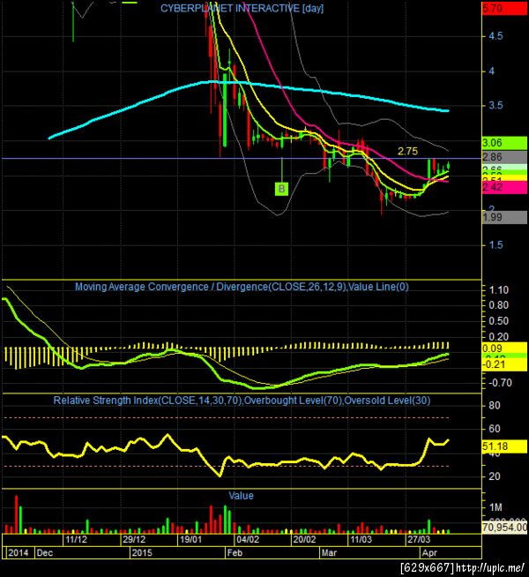The image size is (529, 577).
Task: Click the 4.5 price axis value
Action: click(x=495, y=36)
